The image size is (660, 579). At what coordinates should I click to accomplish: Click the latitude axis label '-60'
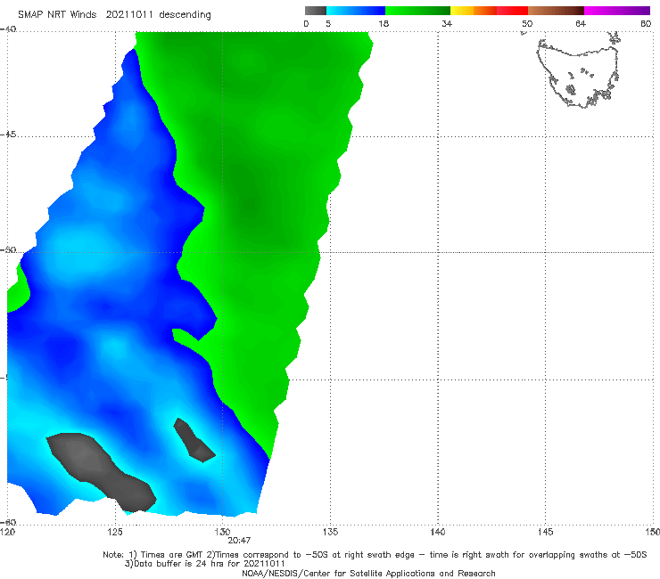(x=8, y=522)
